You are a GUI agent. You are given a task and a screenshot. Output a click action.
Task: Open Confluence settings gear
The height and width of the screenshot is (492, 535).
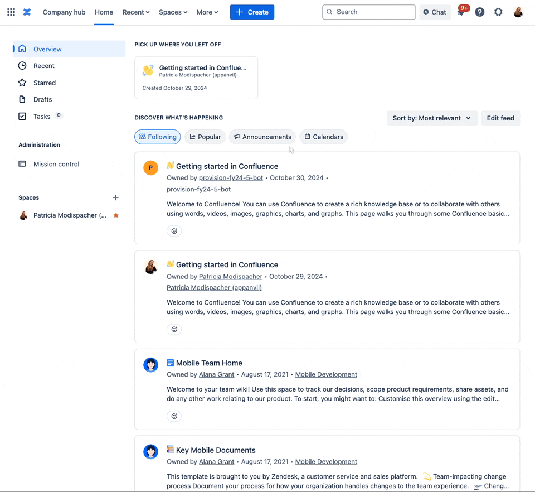pyautogui.click(x=498, y=12)
